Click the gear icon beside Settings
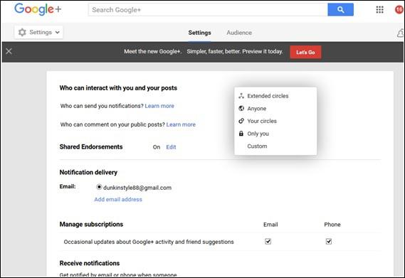 (22, 32)
